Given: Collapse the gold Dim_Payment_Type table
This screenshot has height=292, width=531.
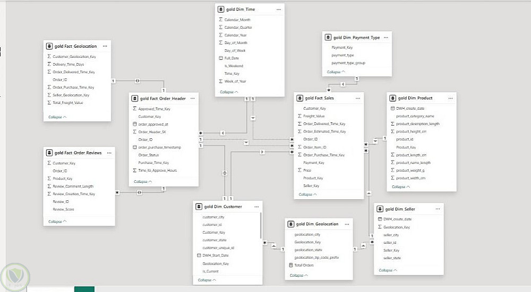Looking at the screenshot, I should (336, 72).
